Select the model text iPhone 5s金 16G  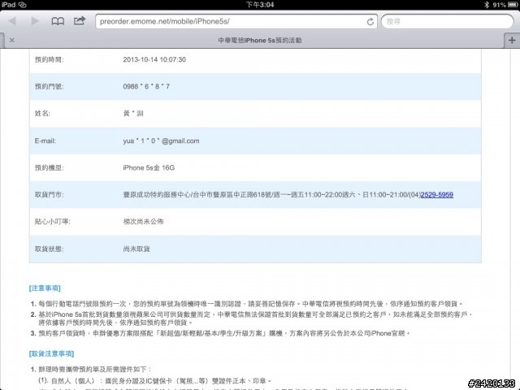(149, 168)
